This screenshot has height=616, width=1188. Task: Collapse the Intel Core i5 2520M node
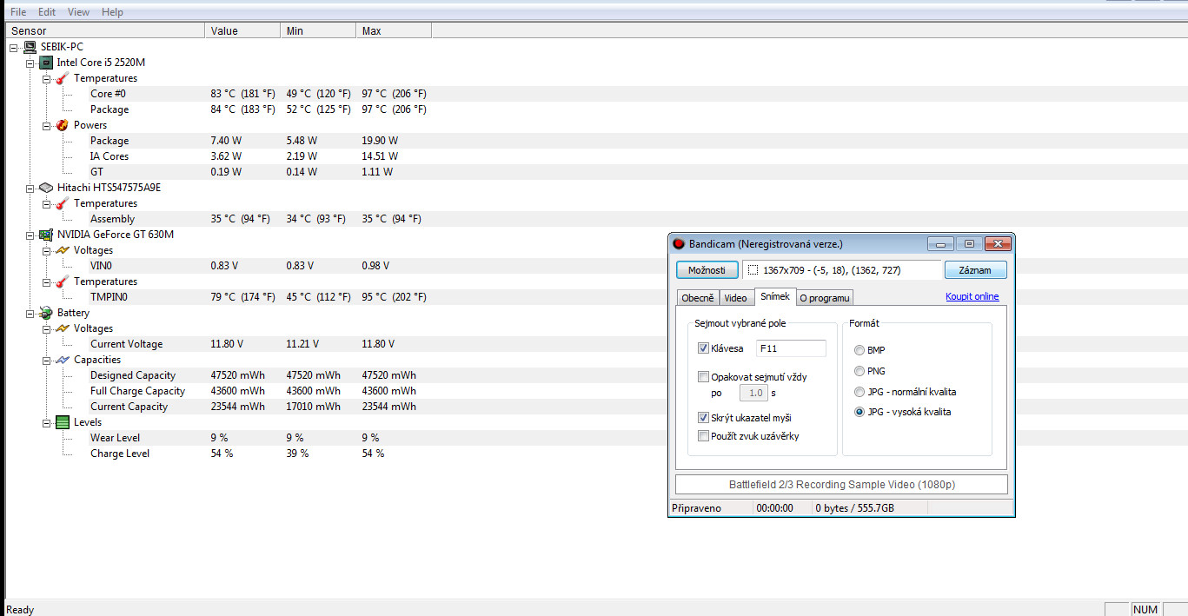30,63
